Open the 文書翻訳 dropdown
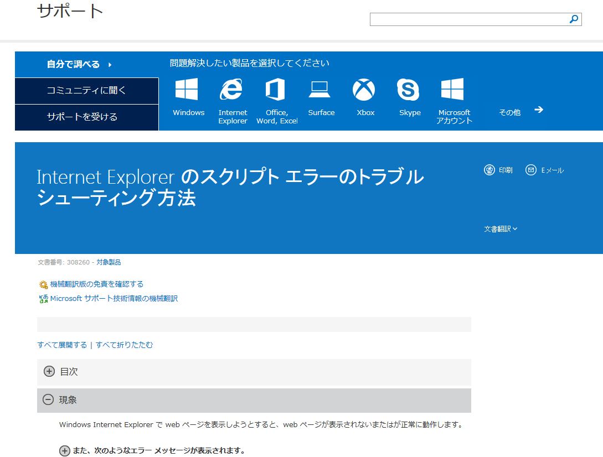 tap(501, 229)
